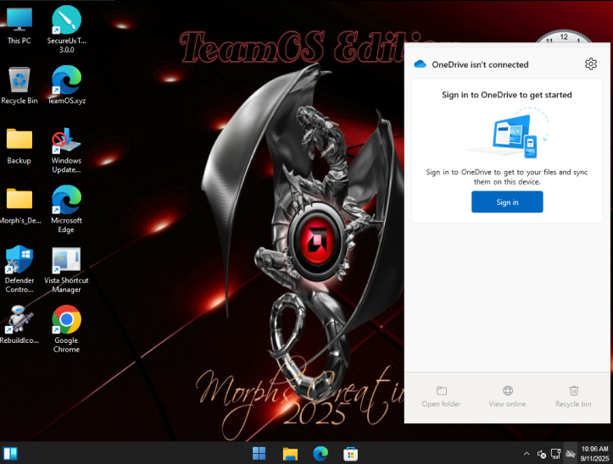Click the OneDrive tray icon
613x464 pixels.
(571, 454)
